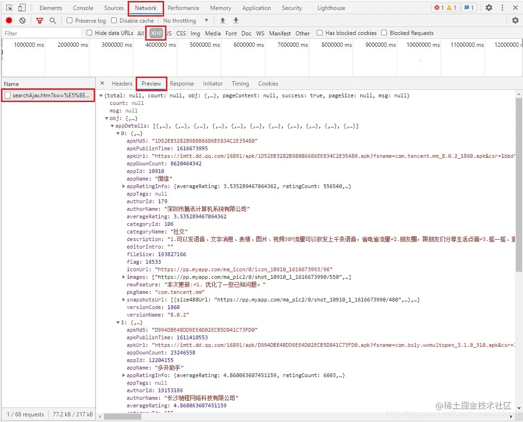This screenshot has height=422, width=523.
Task: Filter requests by Font
Action: coord(231,33)
